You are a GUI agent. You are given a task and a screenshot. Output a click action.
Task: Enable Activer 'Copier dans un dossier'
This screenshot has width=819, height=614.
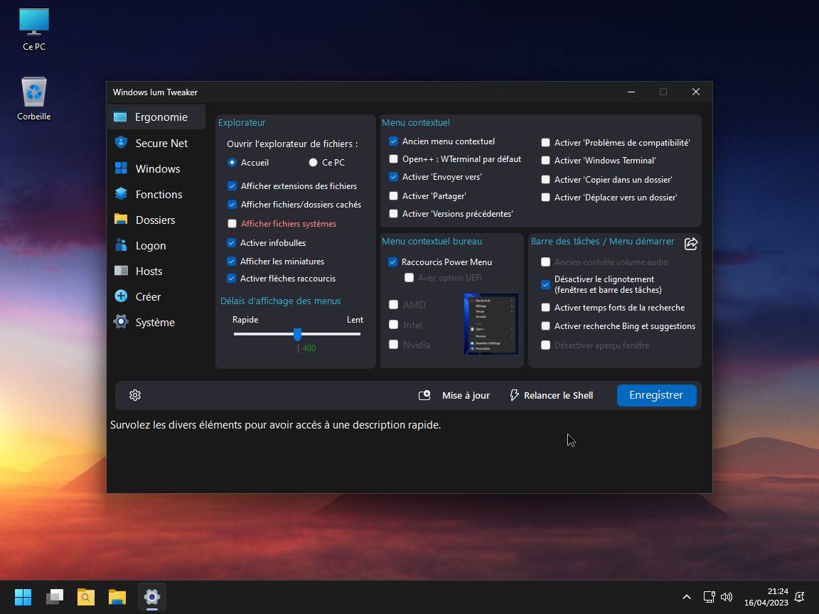[545, 179]
